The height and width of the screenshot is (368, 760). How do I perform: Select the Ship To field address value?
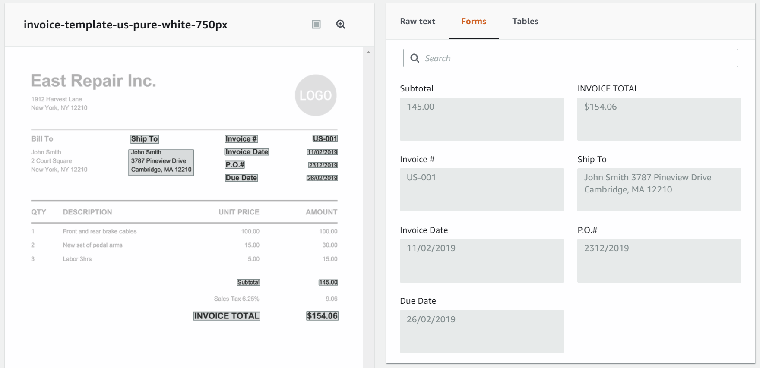(659, 190)
